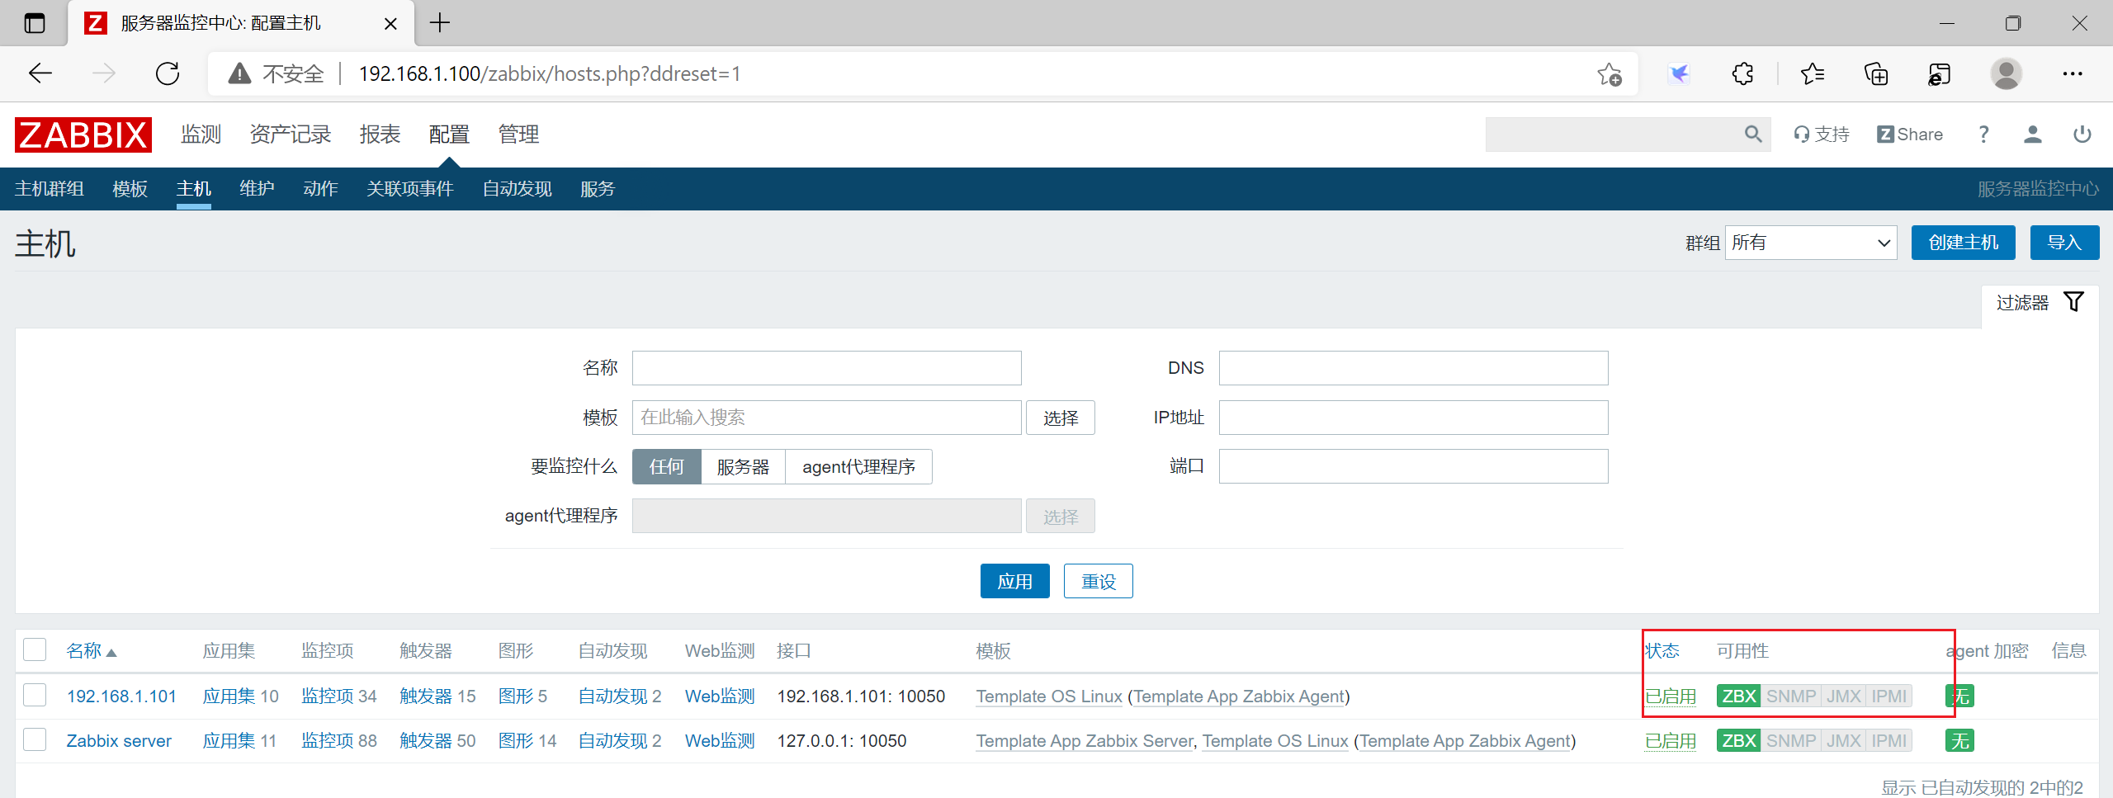
Task: Open the 群组 group dropdown
Action: [x=1811, y=243]
